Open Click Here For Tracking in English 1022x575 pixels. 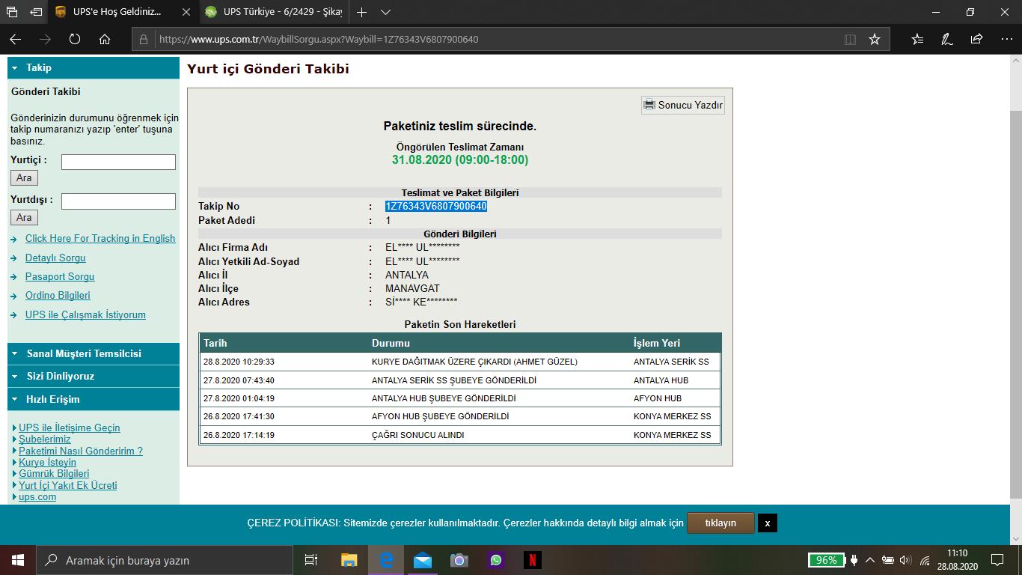pos(100,238)
